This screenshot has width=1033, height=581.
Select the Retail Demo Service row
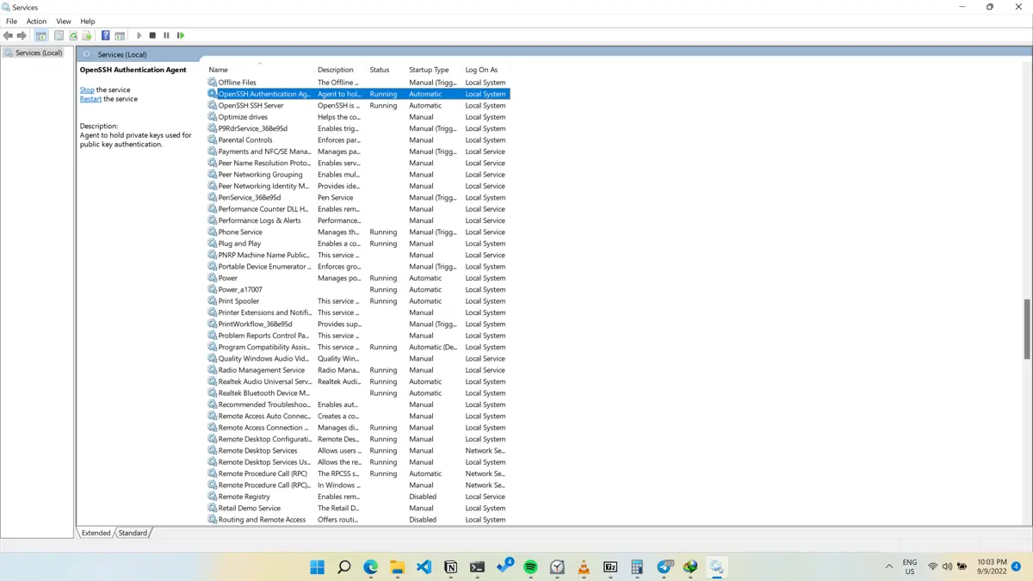[x=358, y=508]
